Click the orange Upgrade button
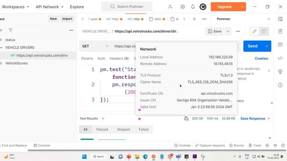Image resolution: width=287 pixels, height=161 pixels. (225, 7)
